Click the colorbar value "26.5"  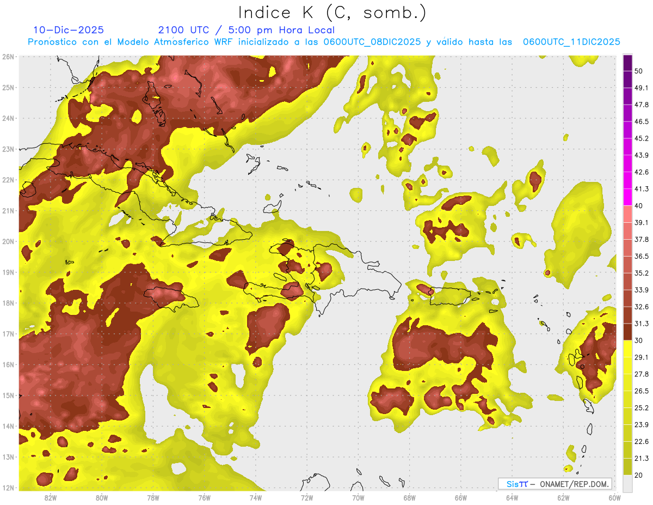click(x=642, y=391)
